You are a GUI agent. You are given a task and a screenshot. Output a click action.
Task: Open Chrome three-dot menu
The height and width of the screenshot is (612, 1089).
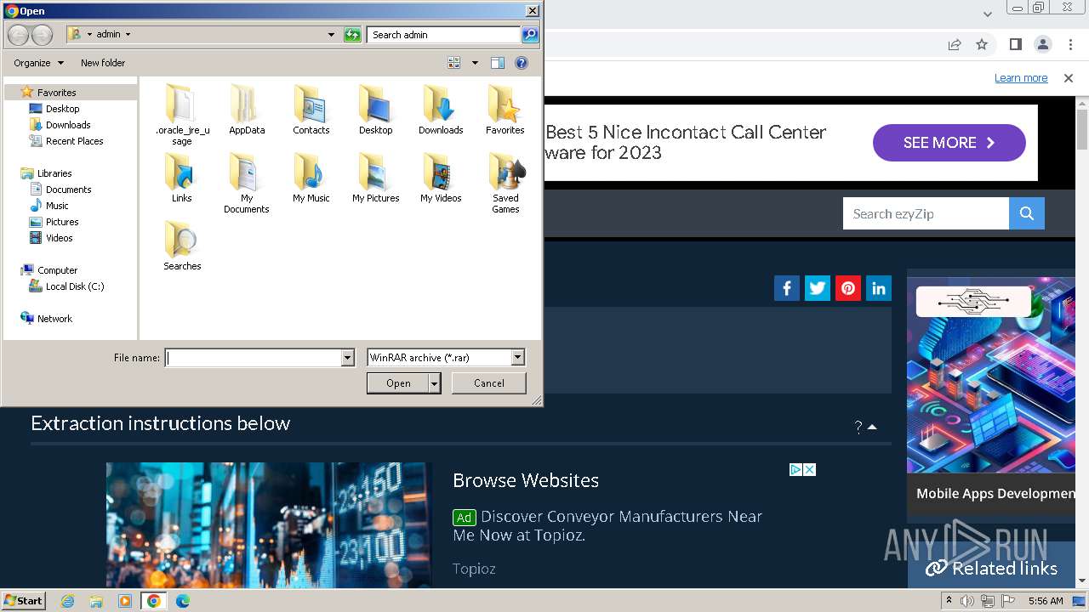[1070, 44]
